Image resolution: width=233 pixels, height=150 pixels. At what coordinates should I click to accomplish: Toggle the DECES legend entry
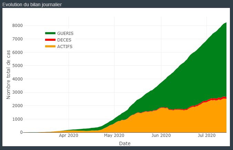click(x=58, y=40)
